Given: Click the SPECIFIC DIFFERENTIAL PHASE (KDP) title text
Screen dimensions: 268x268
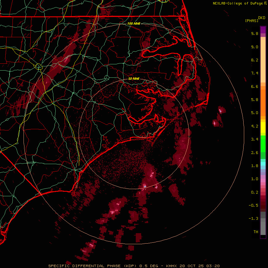Looking at the screenshot, I should [x=92, y=266].
